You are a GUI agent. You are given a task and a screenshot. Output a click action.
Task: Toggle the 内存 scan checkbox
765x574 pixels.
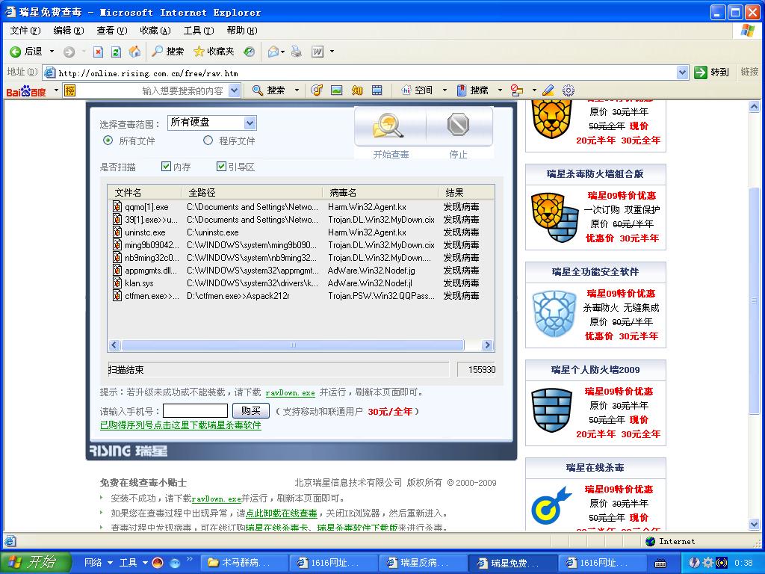point(166,167)
